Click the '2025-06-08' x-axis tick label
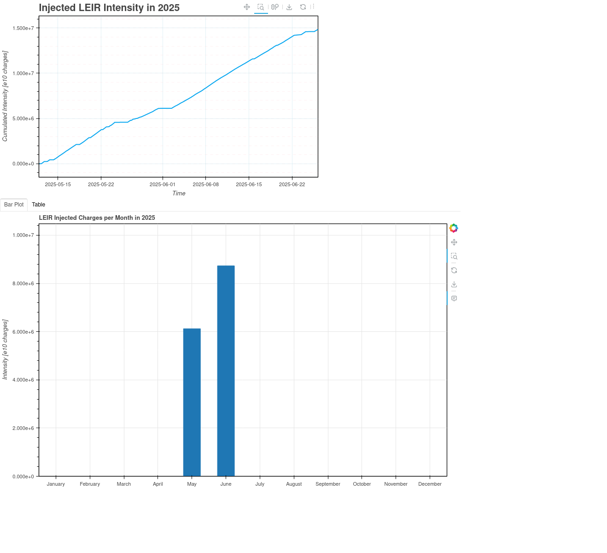The height and width of the screenshot is (553, 607). point(206,184)
